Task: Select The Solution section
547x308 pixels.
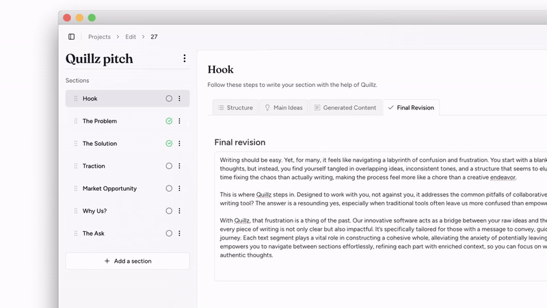Action: pos(128,144)
